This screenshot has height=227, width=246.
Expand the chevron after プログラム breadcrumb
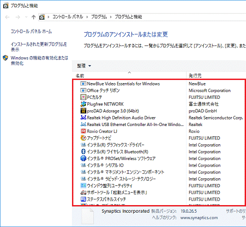[111, 17]
